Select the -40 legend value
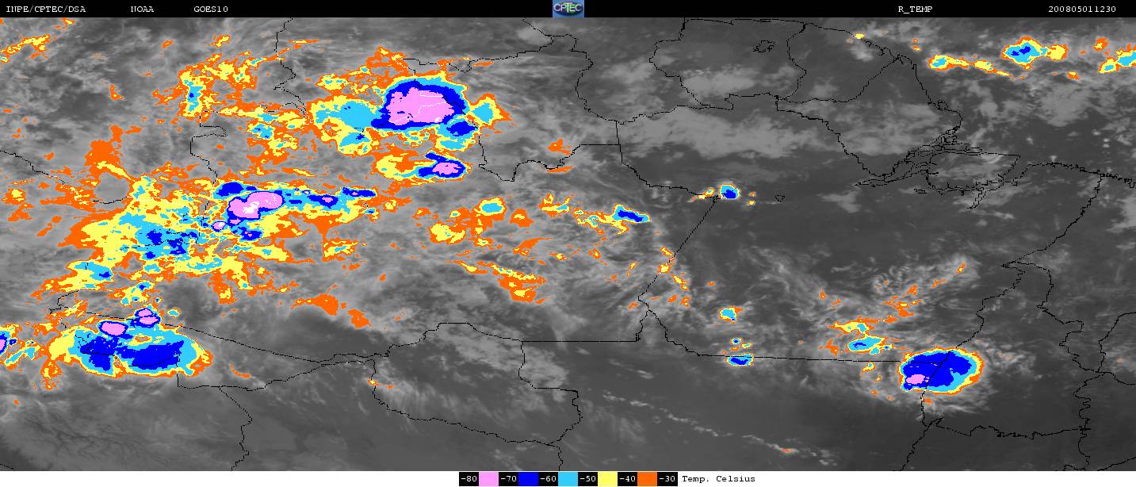Viewport: 1136px width, 487px height. [x=627, y=479]
